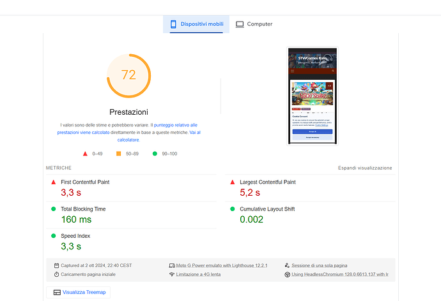Click the mobile phone icon in tab
This screenshot has width=441, height=301.
click(x=173, y=24)
